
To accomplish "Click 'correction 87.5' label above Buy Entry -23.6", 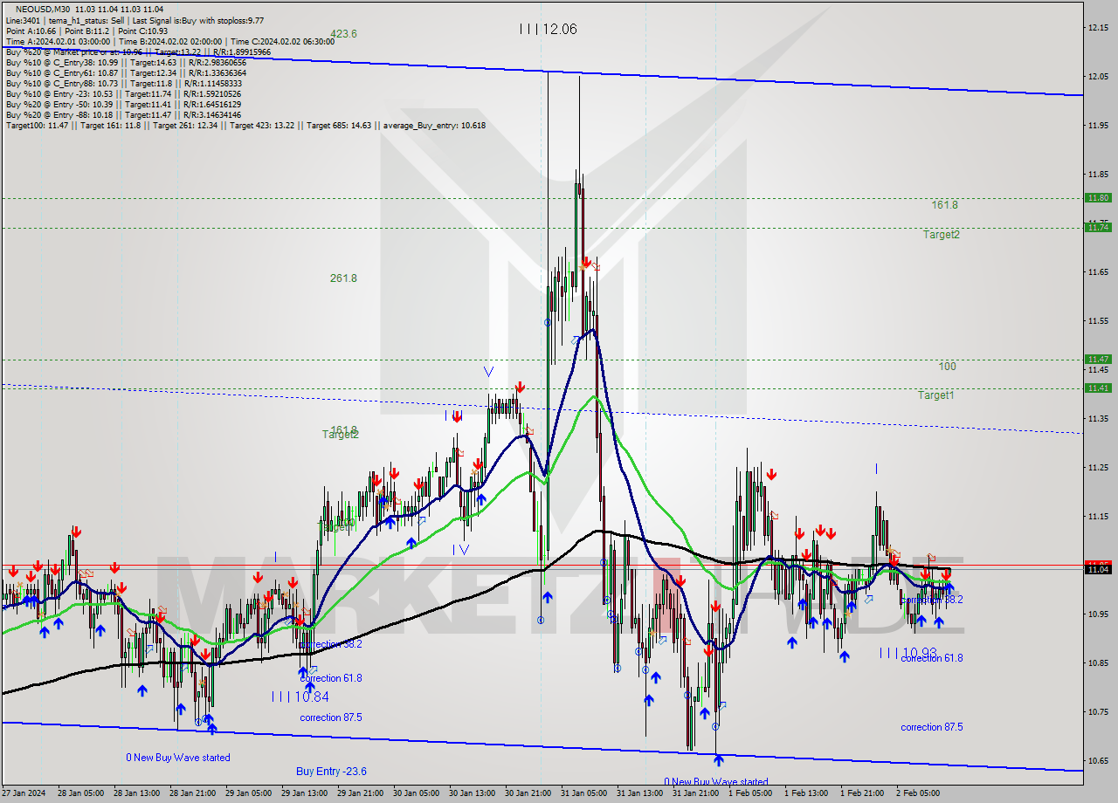I will pos(331,717).
